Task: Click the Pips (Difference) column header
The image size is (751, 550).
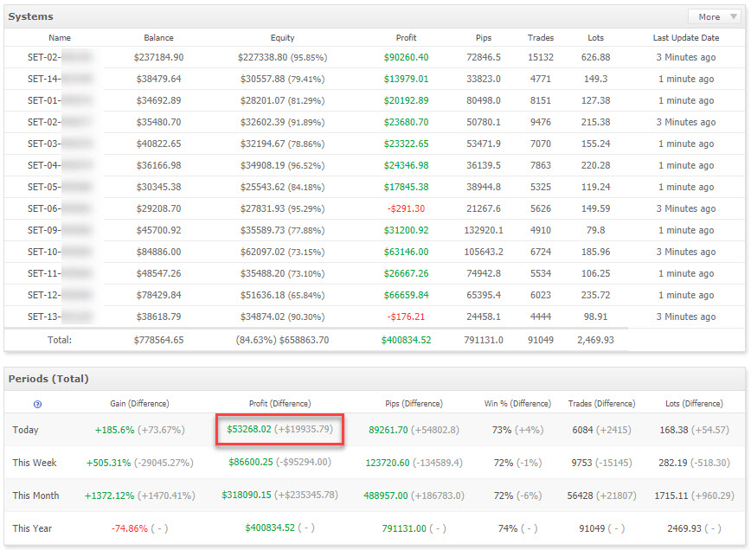Action: pos(414,404)
